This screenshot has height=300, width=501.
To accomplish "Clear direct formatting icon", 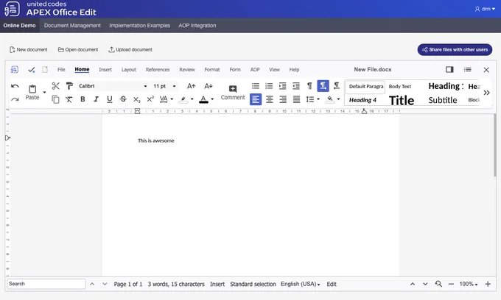I will 69,99.
